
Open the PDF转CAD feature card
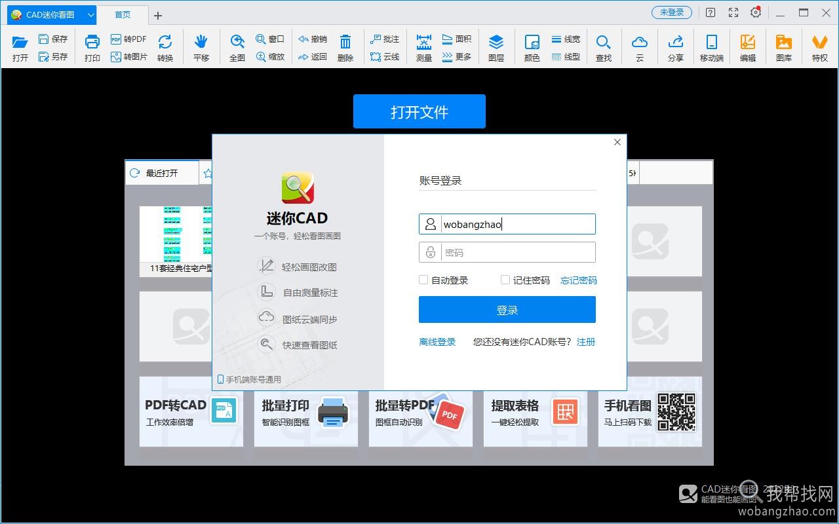tap(191, 412)
